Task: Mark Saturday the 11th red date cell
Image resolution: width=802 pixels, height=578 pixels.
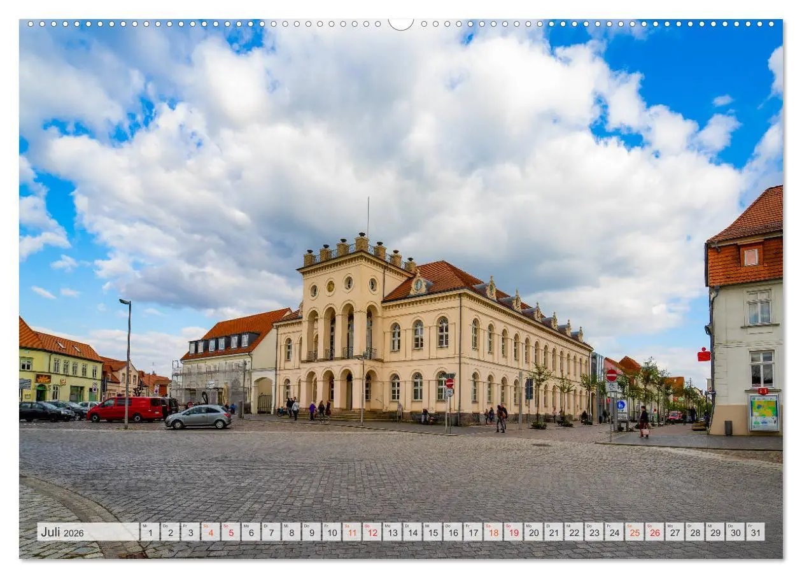Action: coord(353,532)
